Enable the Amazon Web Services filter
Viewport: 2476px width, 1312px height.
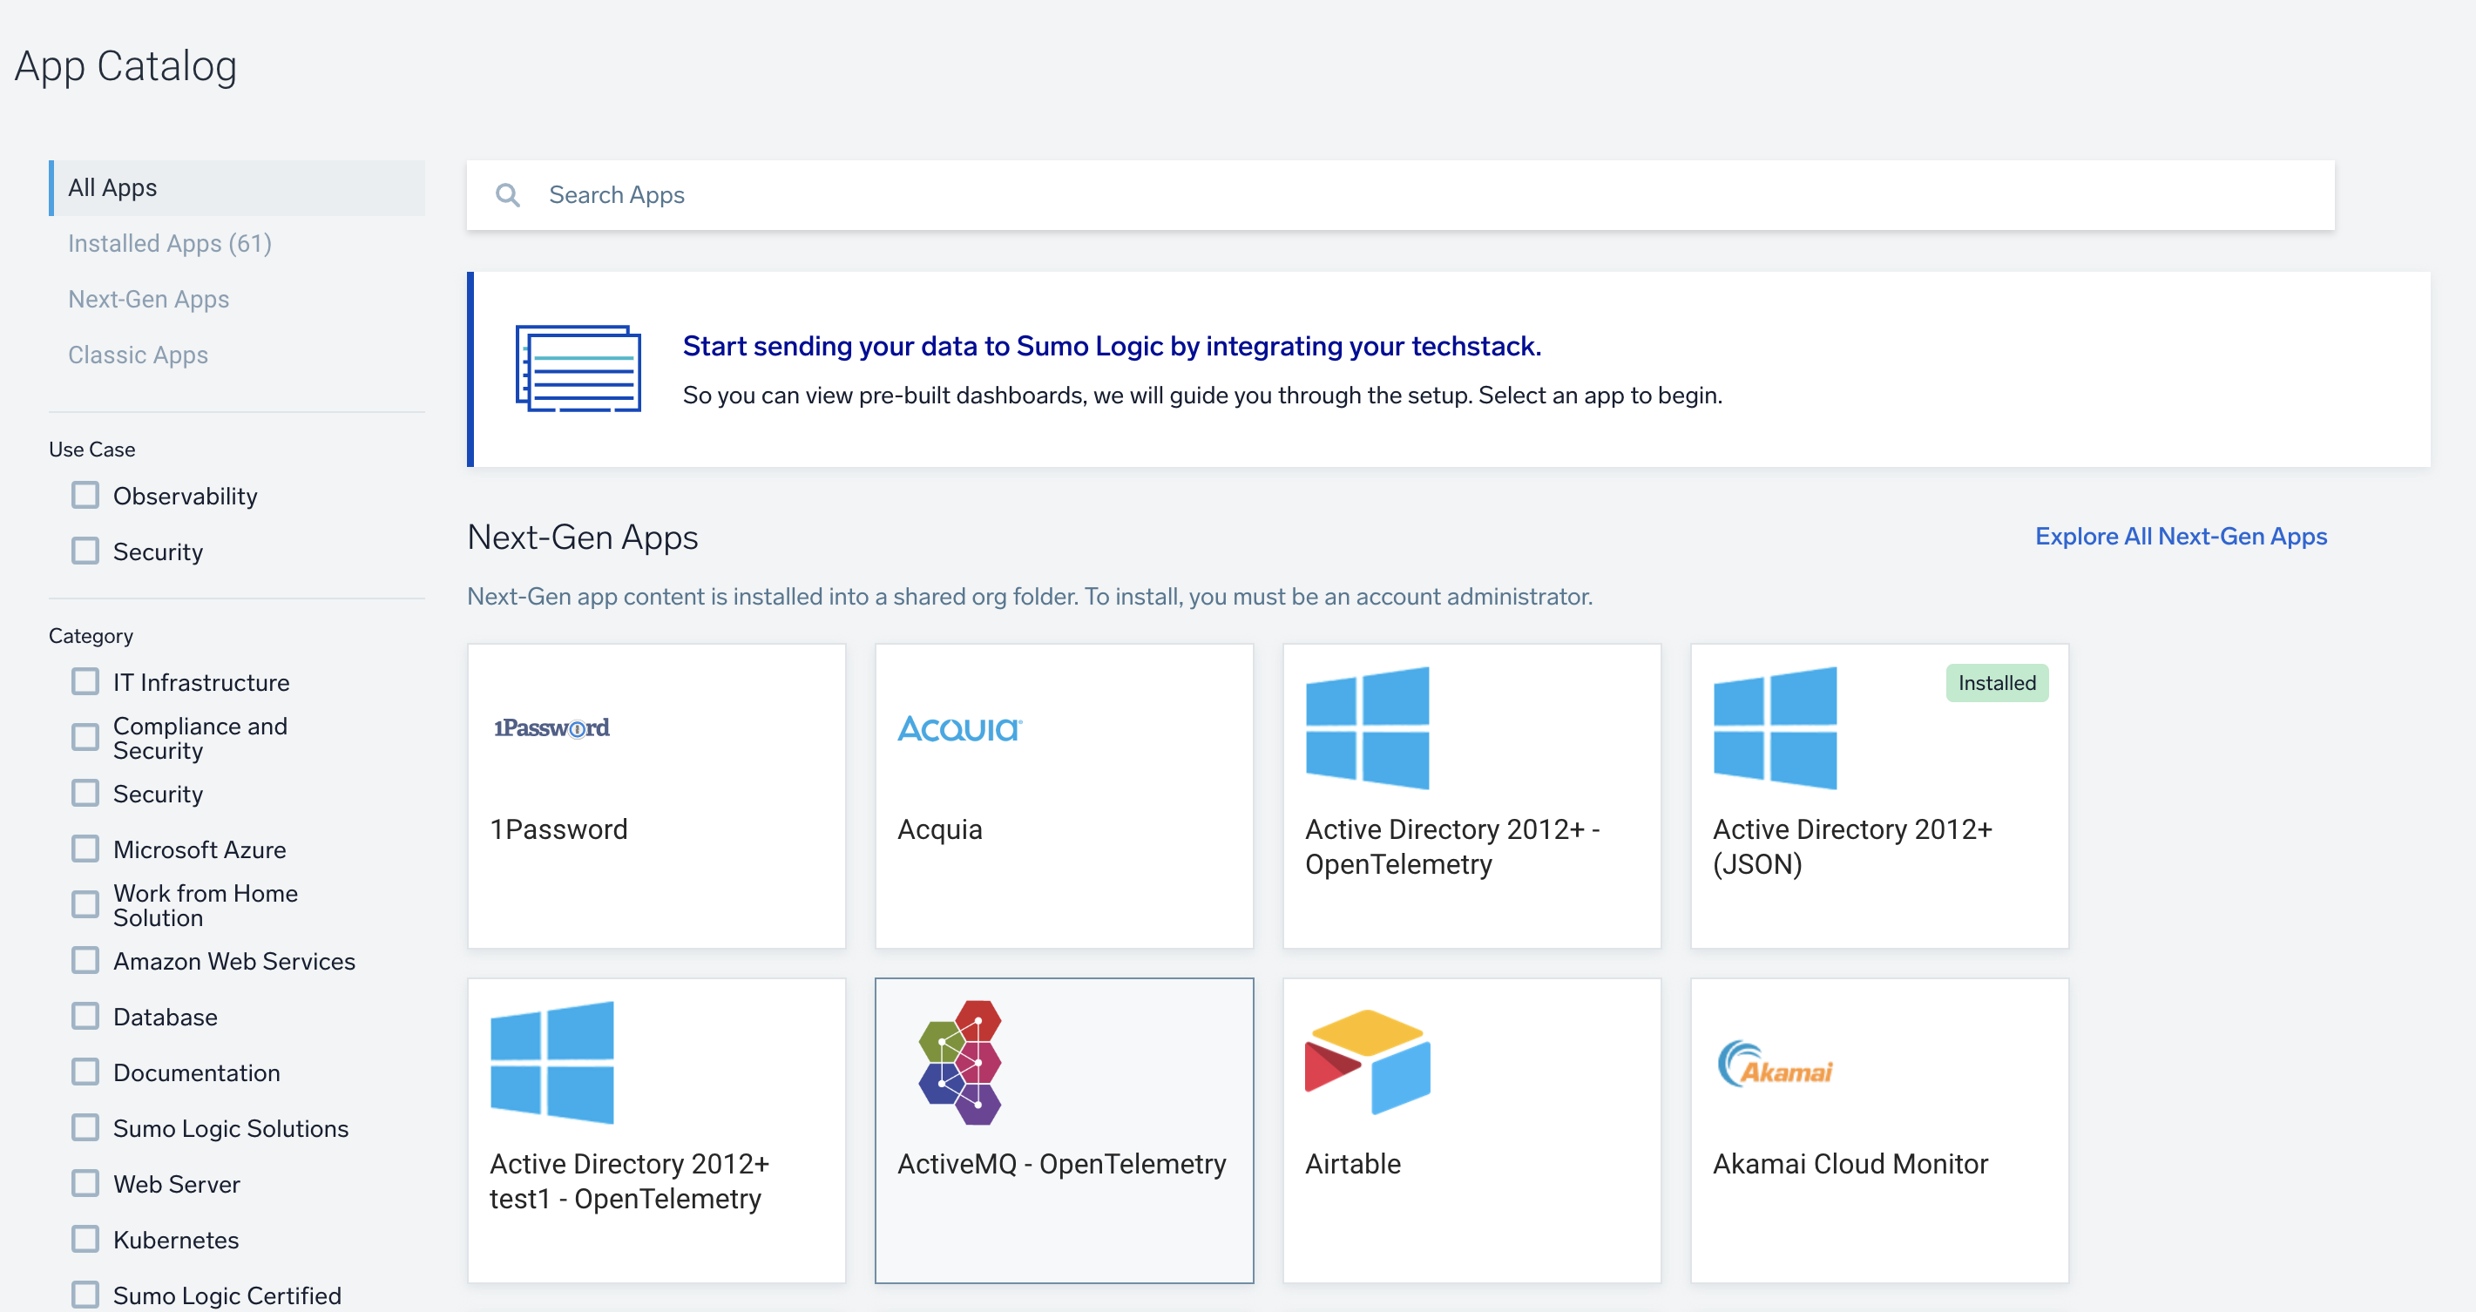(x=85, y=959)
